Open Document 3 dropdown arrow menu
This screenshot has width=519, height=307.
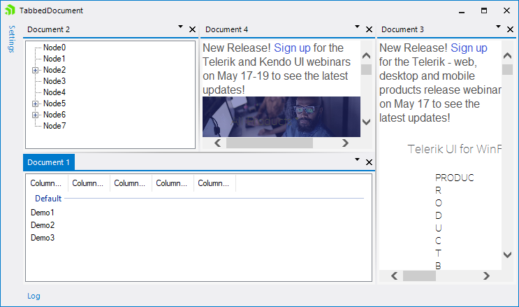498,27
